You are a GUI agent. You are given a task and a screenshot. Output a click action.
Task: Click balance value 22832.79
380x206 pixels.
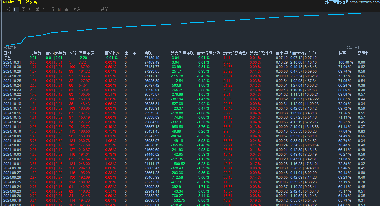pos(152,196)
